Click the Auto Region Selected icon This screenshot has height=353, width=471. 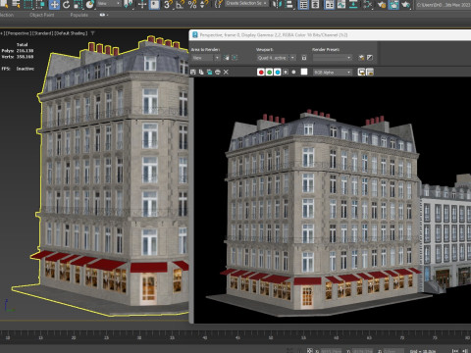pos(235,58)
